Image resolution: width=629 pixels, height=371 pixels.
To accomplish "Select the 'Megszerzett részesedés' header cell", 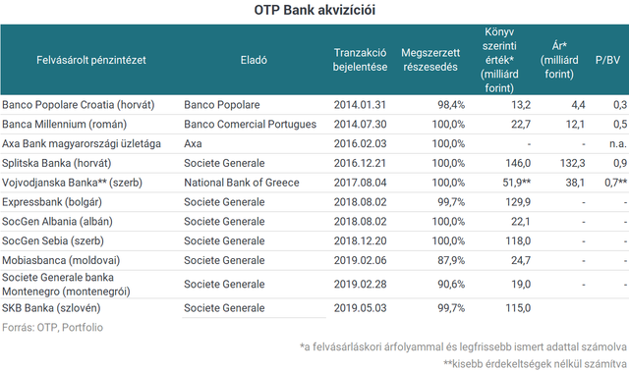I will pyautogui.click(x=430, y=60).
